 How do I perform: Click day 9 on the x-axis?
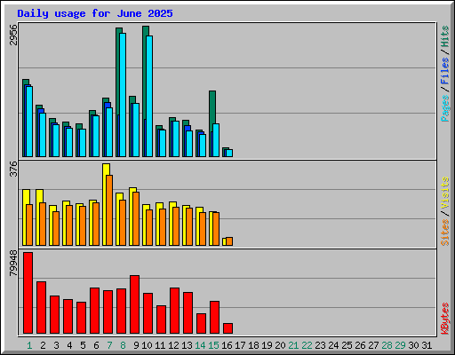click(136, 345)
